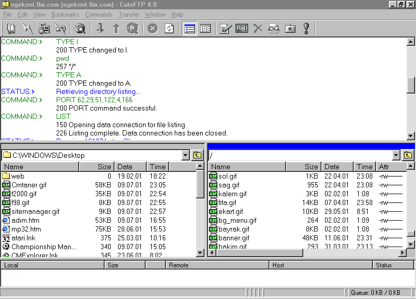The height and width of the screenshot is (299, 416).
Task: Switch to detailed list view mode
Action: [x=190, y=29]
